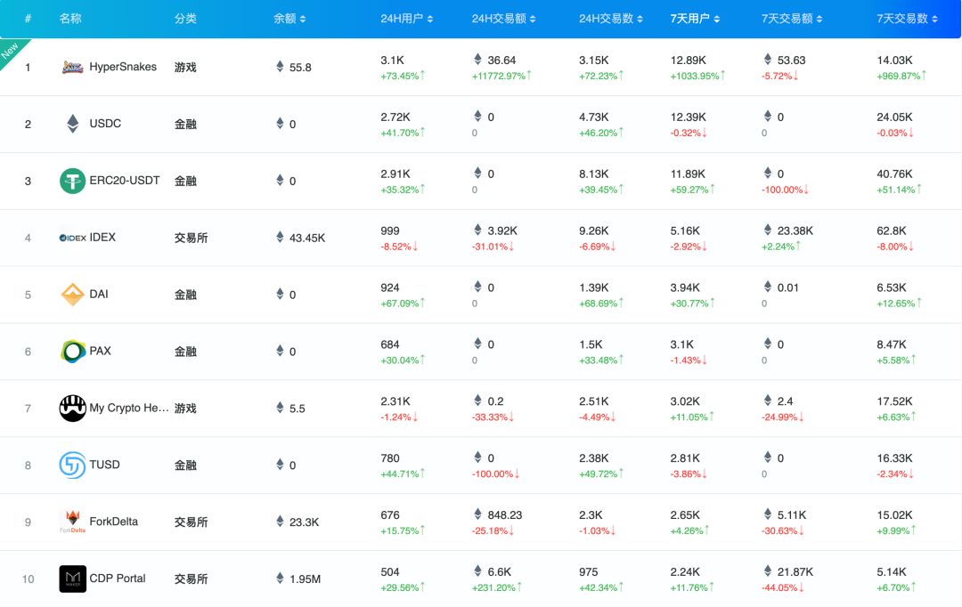Click the PAX logo icon

point(72,352)
